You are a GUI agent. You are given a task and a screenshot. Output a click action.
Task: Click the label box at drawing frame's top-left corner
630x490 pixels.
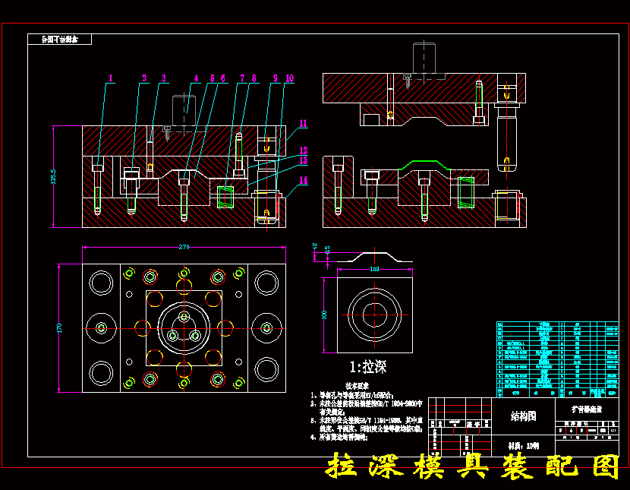[x=59, y=39]
